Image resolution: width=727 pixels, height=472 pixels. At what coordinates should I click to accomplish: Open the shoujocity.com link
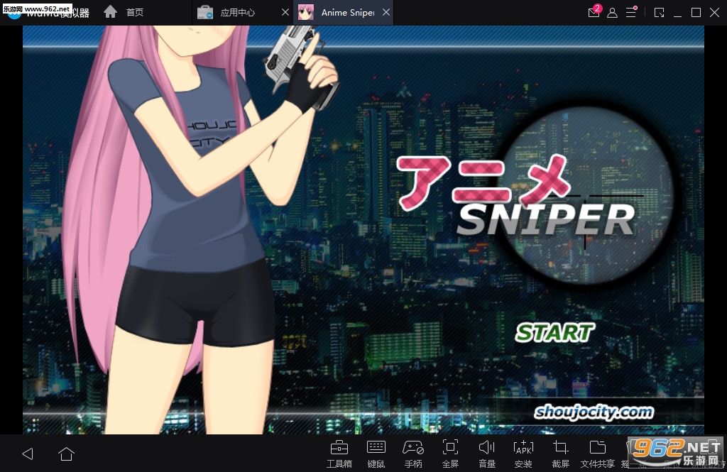[594, 412]
